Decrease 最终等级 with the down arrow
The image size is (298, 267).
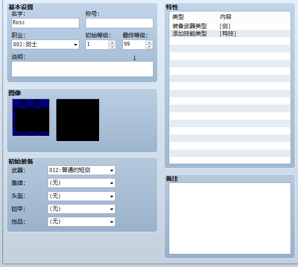pos(149,47)
